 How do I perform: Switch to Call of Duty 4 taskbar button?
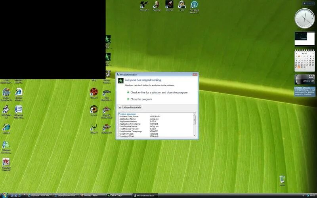118,196
